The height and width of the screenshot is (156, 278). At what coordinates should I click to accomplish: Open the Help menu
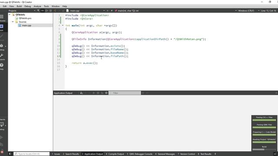65,6
